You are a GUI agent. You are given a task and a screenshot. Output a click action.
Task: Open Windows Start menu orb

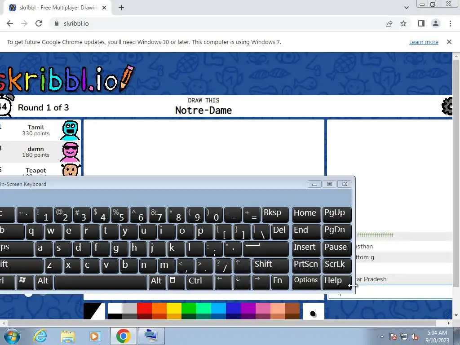[11, 336]
